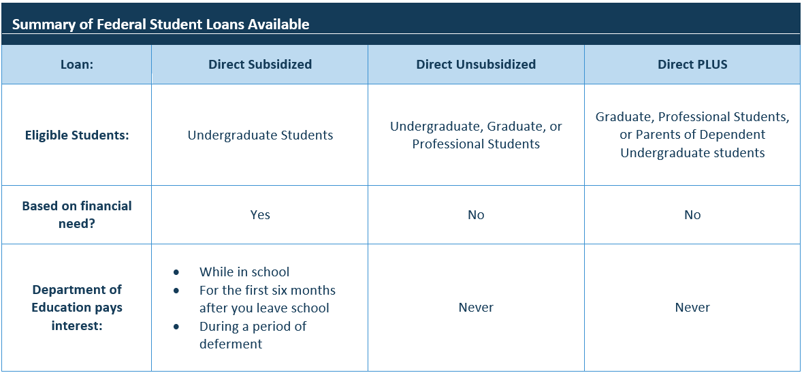804x375 pixels.
Task: Click the 'While in school' bullet item
Action: [x=244, y=272]
